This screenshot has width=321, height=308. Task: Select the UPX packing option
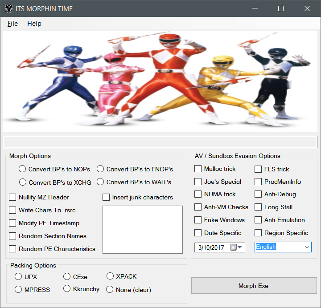click(18, 276)
